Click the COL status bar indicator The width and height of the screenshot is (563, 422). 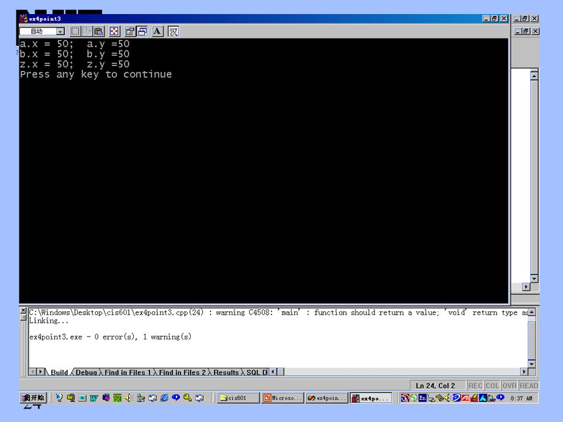click(x=492, y=386)
